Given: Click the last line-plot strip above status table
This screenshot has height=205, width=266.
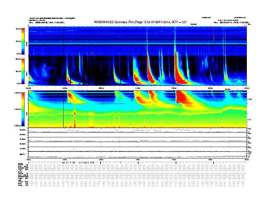Looking at the screenshot, I should click(x=137, y=155).
